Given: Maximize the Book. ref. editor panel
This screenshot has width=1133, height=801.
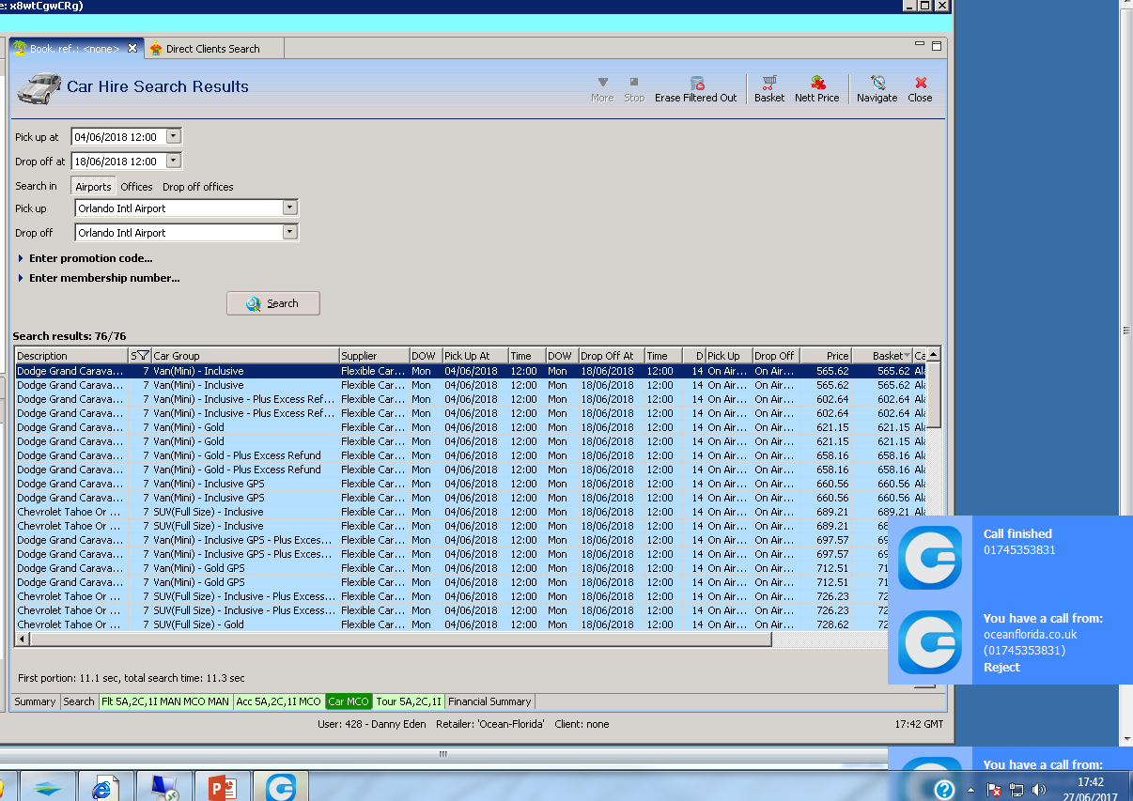Looking at the screenshot, I should click(936, 44).
